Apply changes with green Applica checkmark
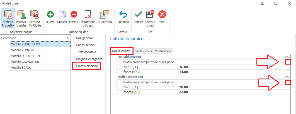The width and height of the screenshot is (296, 114). click(138, 14)
